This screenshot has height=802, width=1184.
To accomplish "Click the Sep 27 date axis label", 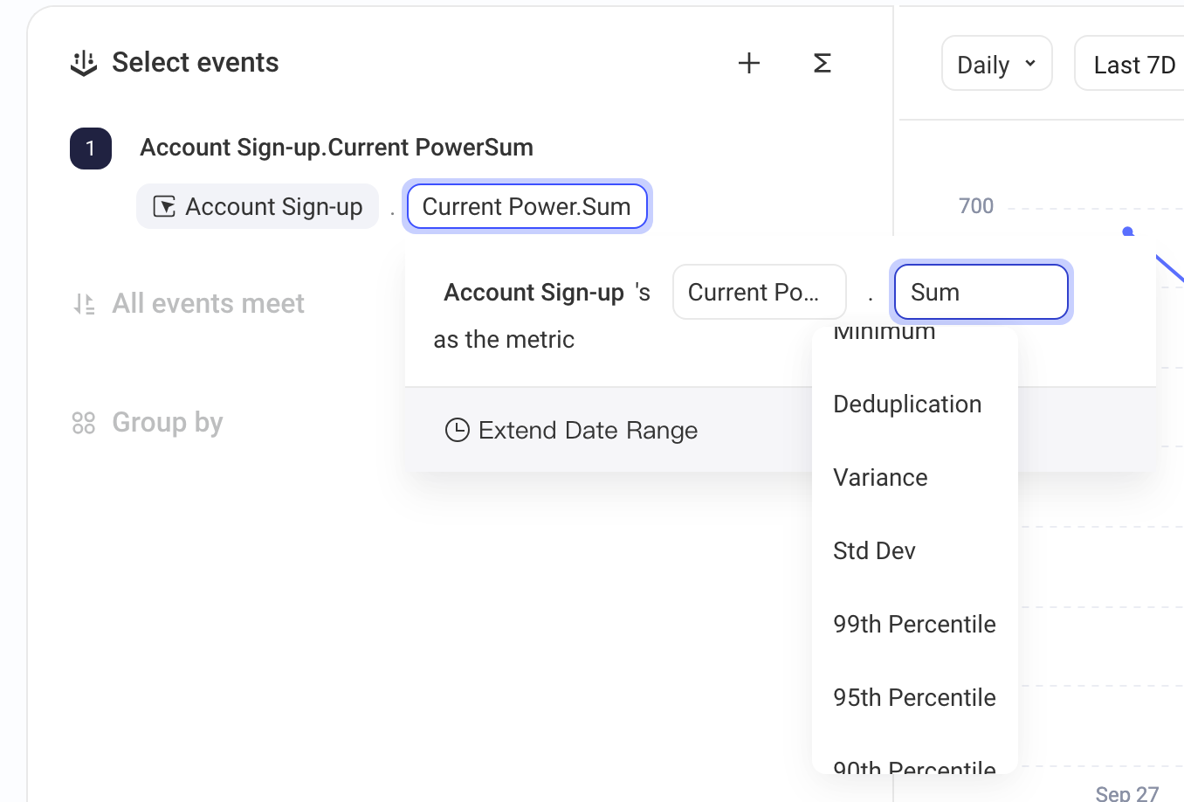I will coord(1127,792).
